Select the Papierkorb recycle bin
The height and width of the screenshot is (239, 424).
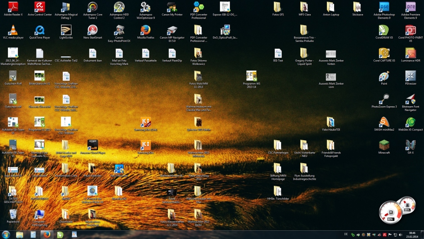[x=13, y=214]
